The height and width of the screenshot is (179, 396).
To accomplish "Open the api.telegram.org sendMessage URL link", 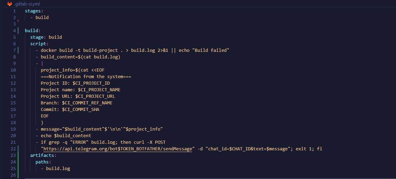I will [118, 149].
